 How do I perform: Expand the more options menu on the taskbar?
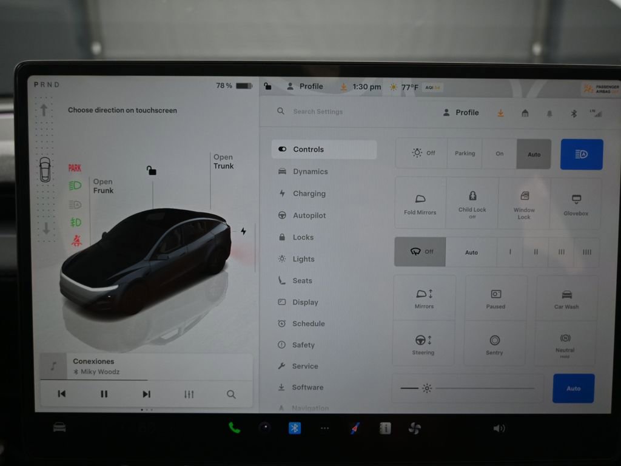coord(325,428)
